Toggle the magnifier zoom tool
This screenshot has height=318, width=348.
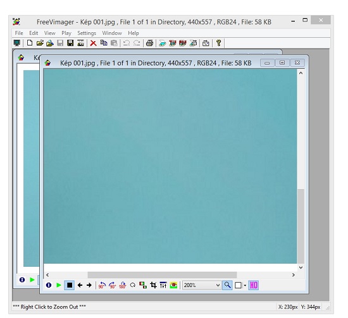point(227,285)
